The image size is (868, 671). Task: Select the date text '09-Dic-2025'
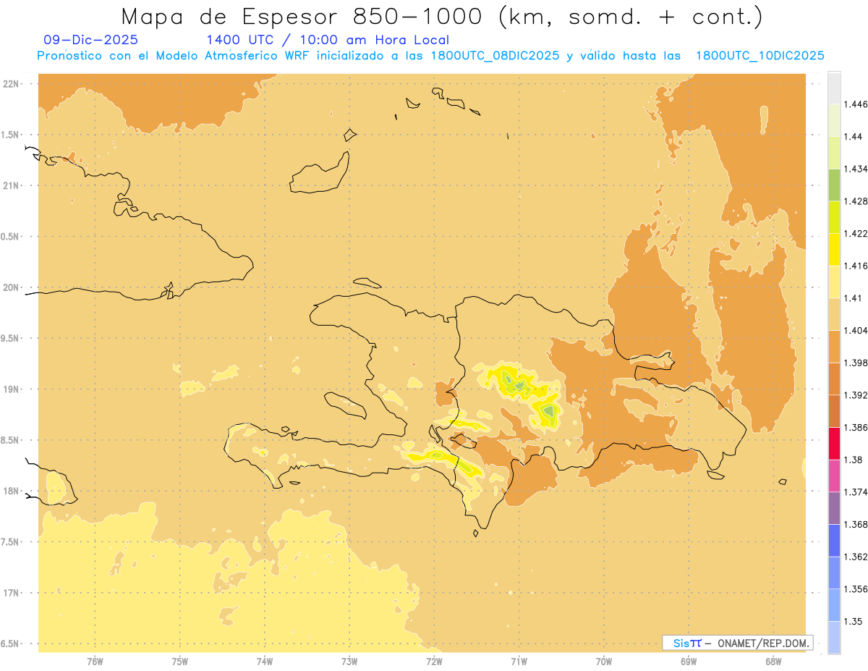[x=90, y=40]
